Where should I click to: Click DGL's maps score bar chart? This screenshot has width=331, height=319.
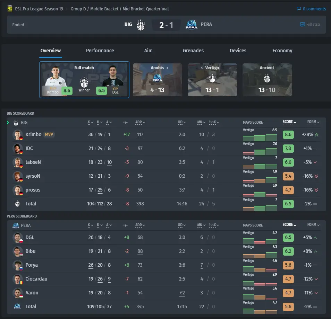260,241
